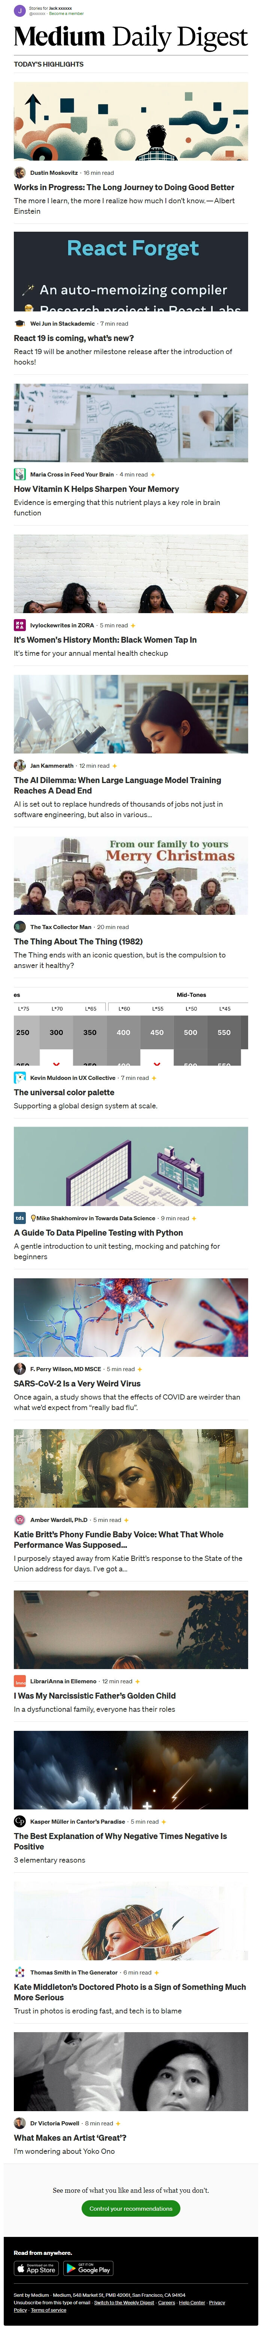The width and height of the screenshot is (262, 2326).
Task: Click the purple J profile avatar
Action: click(x=20, y=11)
